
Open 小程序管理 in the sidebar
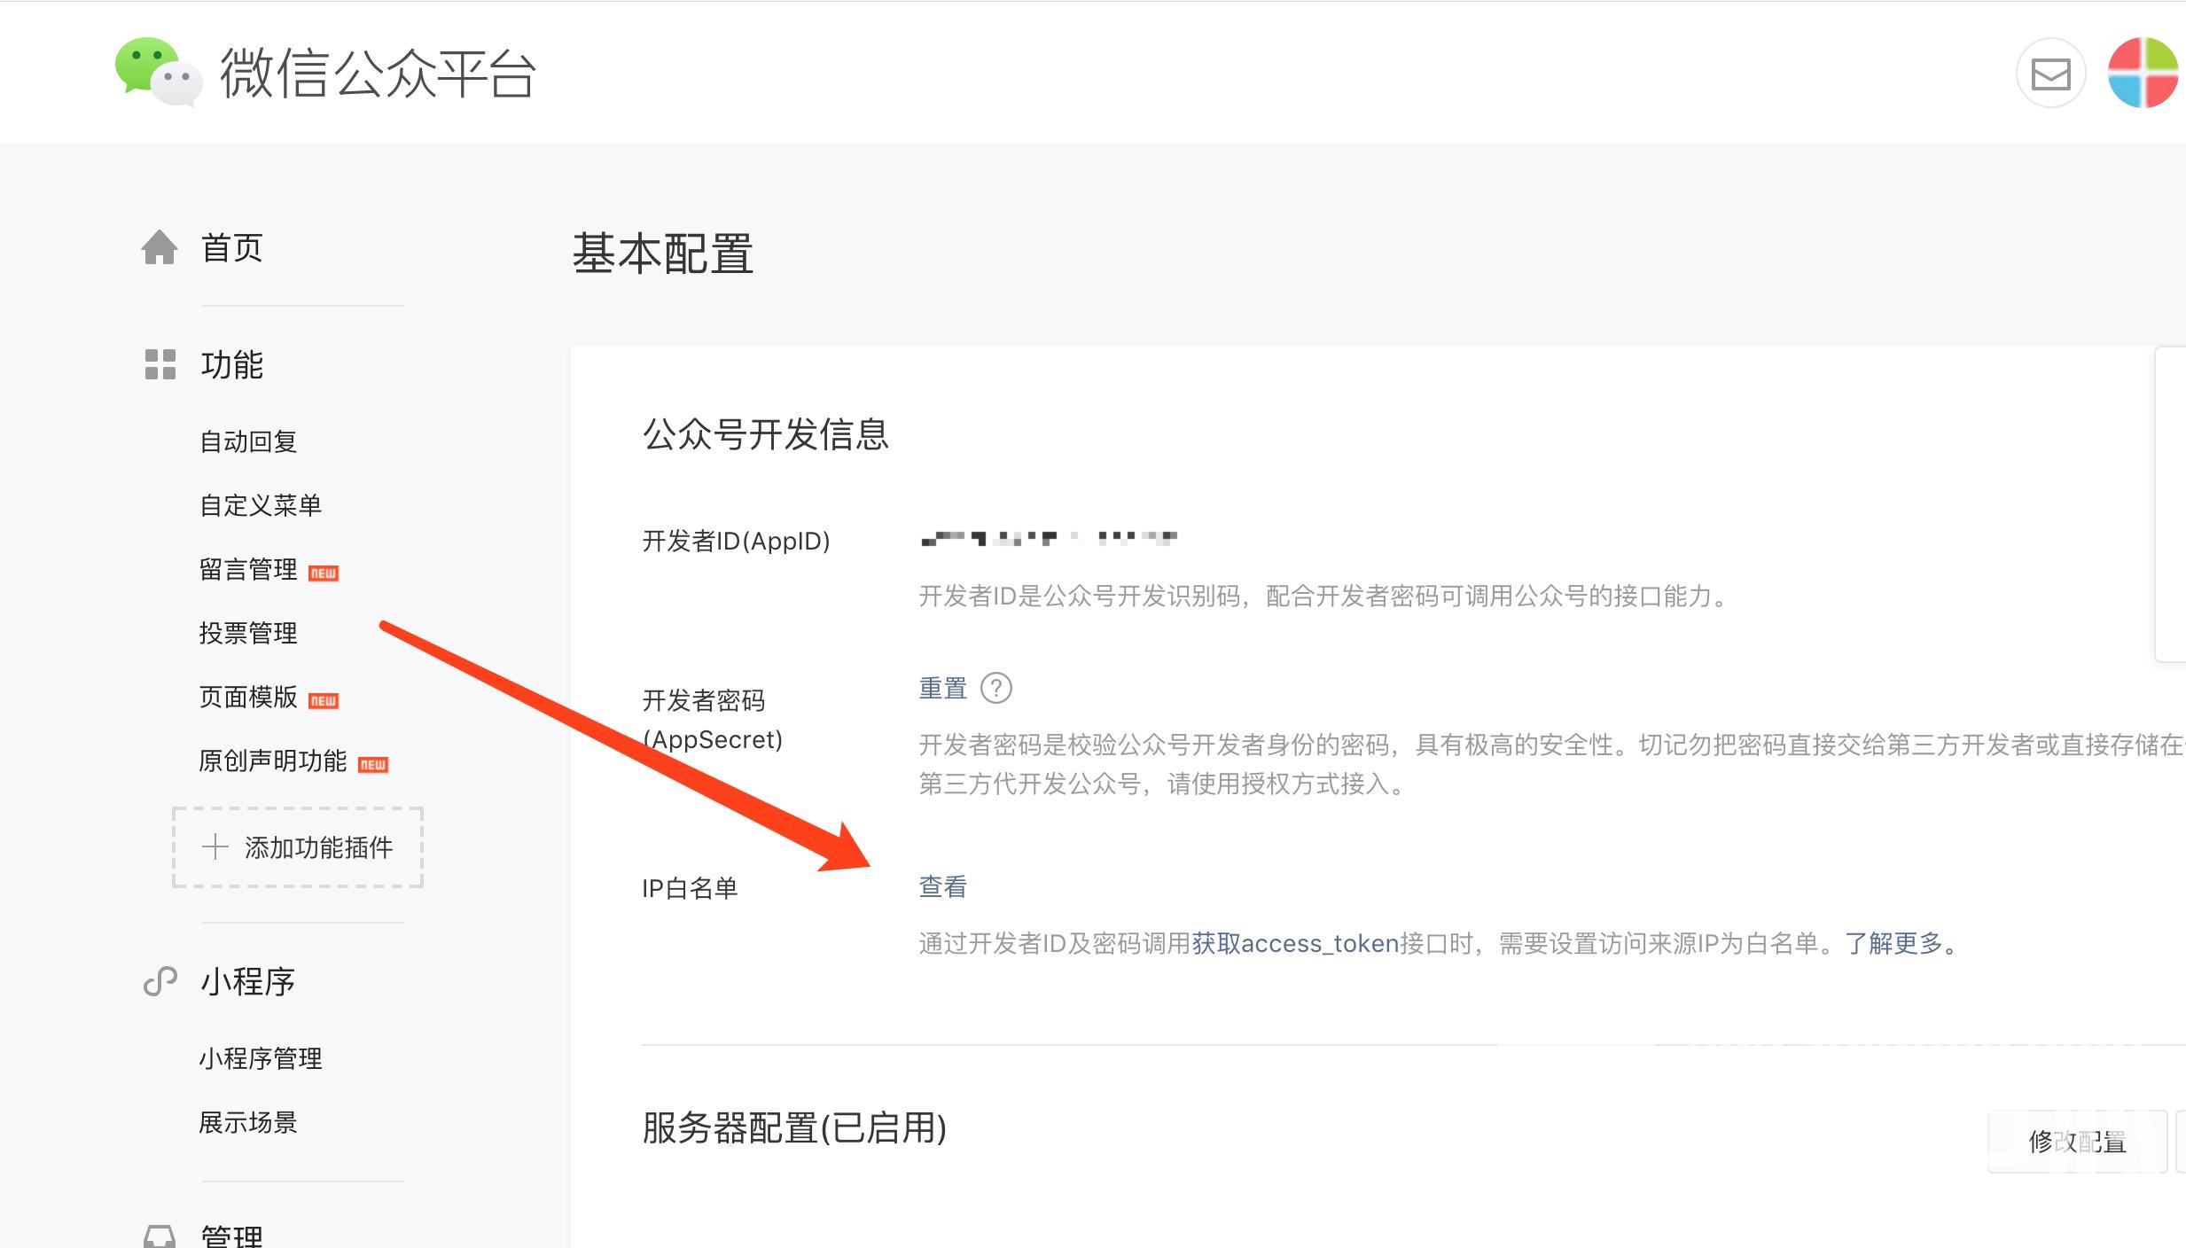point(261,1058)
